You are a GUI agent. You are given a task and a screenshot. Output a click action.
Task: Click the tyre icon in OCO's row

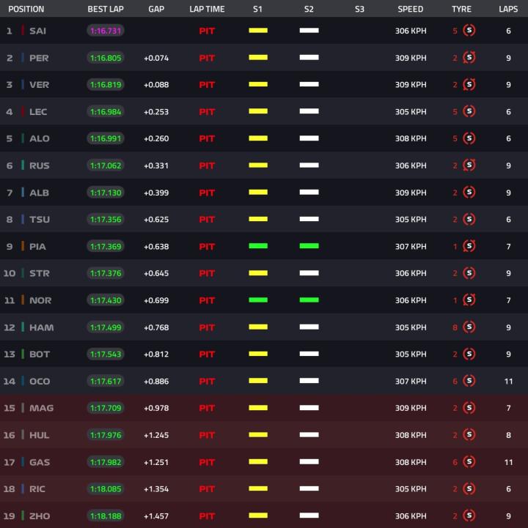pos(469,382)
